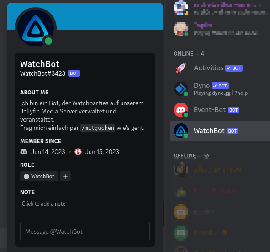Click the Activities rocket avatar icon

(x=181, y=68)
